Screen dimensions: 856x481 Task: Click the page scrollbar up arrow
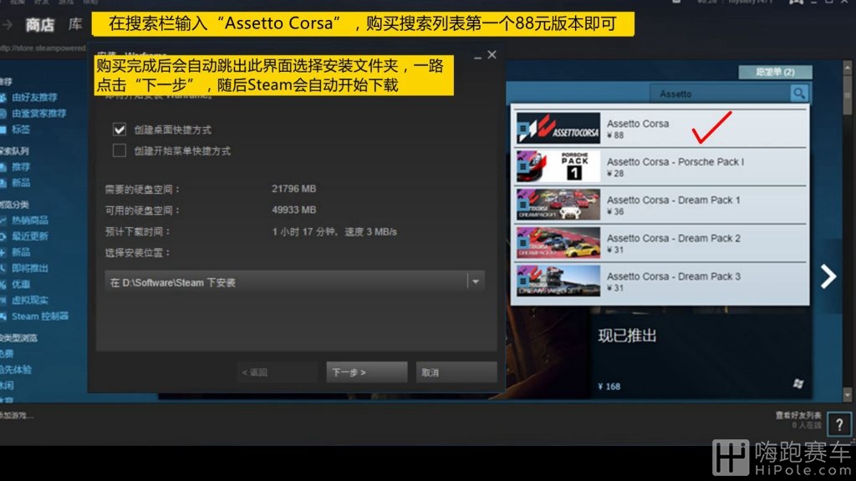point(848,68)
